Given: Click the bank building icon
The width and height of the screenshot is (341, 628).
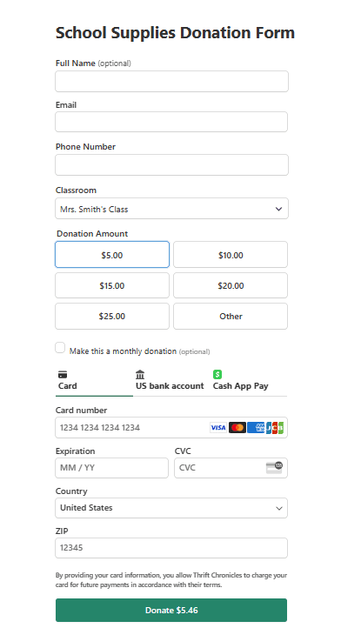Looking at the screenshot, I should (140, 375).
